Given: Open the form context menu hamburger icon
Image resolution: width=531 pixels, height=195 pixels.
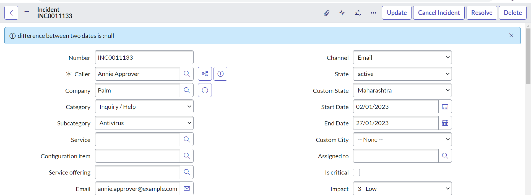Looking at the screenshot, I should click(x=27, y=13).
